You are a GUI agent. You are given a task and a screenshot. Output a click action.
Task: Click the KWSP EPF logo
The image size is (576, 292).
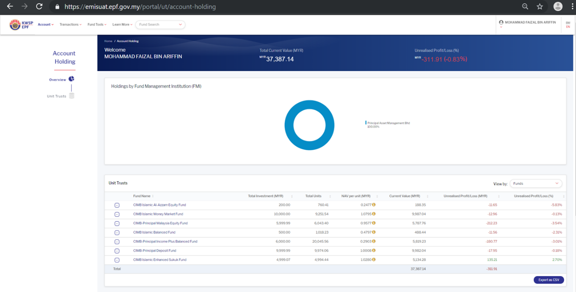[x=21, y=25]
